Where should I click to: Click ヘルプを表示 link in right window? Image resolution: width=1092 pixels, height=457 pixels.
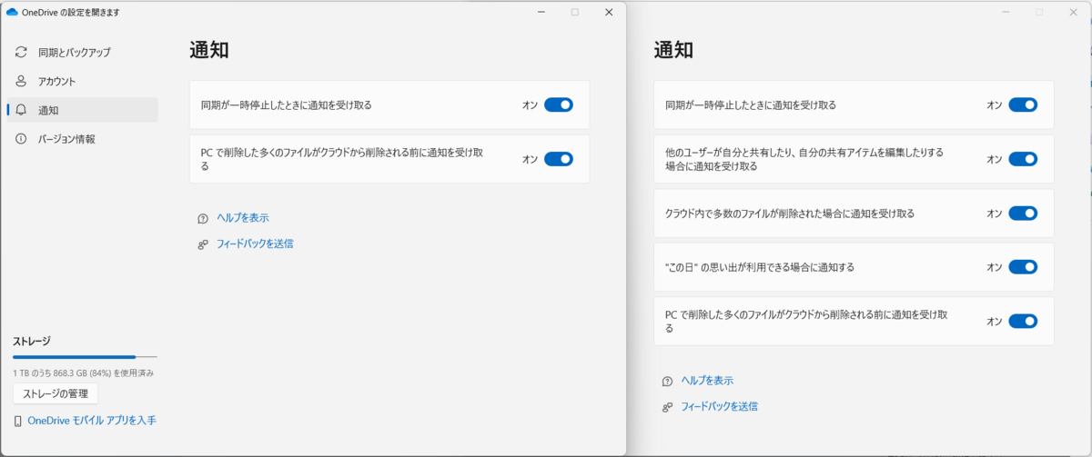tap(707, 381)
